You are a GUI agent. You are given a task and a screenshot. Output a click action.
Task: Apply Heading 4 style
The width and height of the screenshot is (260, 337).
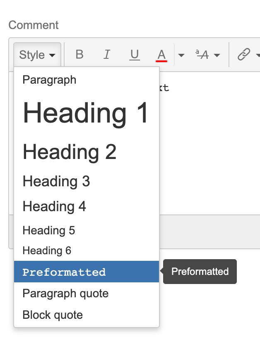click(87, 206)
